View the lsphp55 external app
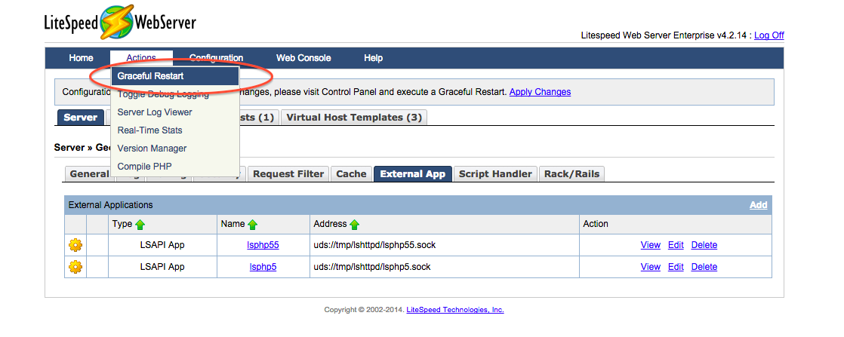Viewport: 844px width, 337px height. 650,245
